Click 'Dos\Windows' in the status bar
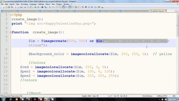Viewport: 179px width, 101px height. pos(147,96)
